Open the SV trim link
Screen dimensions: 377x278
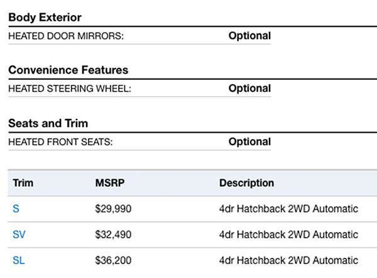click(x=18, y=235)
